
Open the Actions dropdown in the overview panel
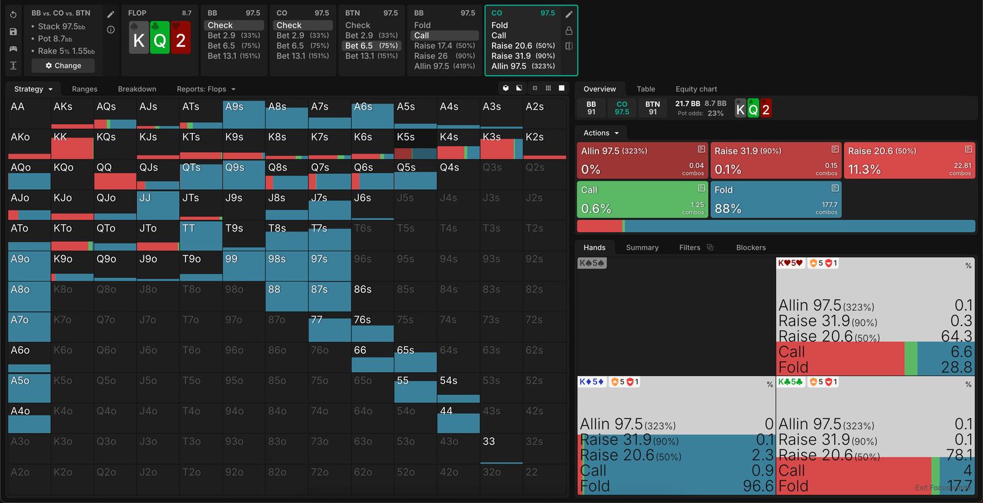600,133
